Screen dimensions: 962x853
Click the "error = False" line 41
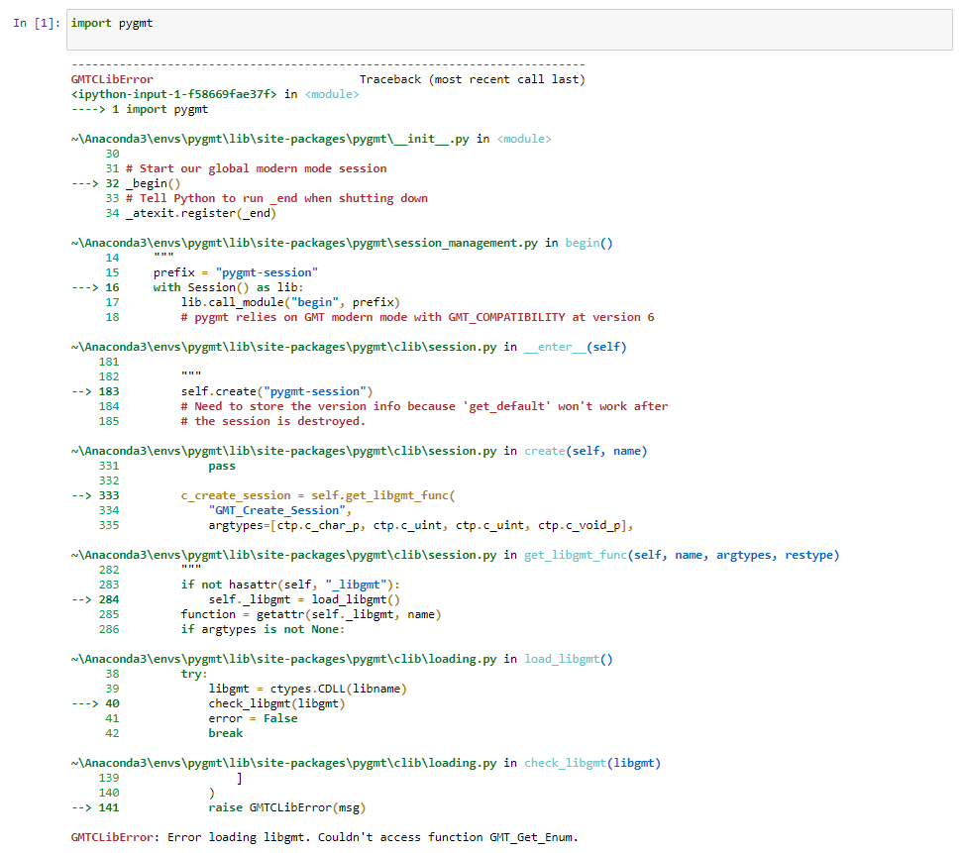pyautogui.click(x=253, y=718)
